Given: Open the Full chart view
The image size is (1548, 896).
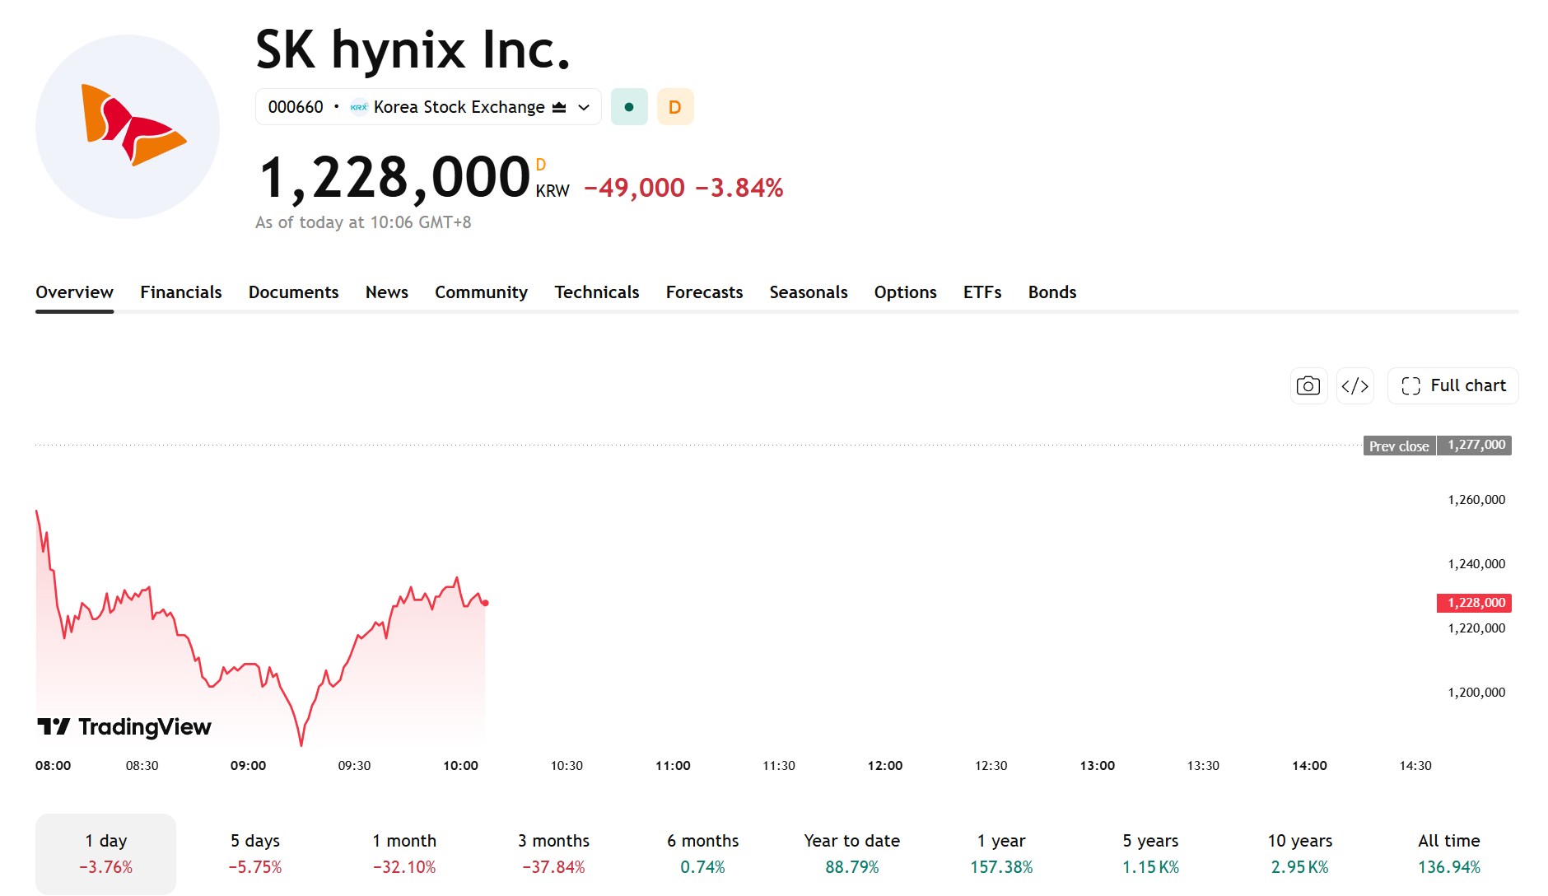Looking at the screenshot, I should 1452,385.
